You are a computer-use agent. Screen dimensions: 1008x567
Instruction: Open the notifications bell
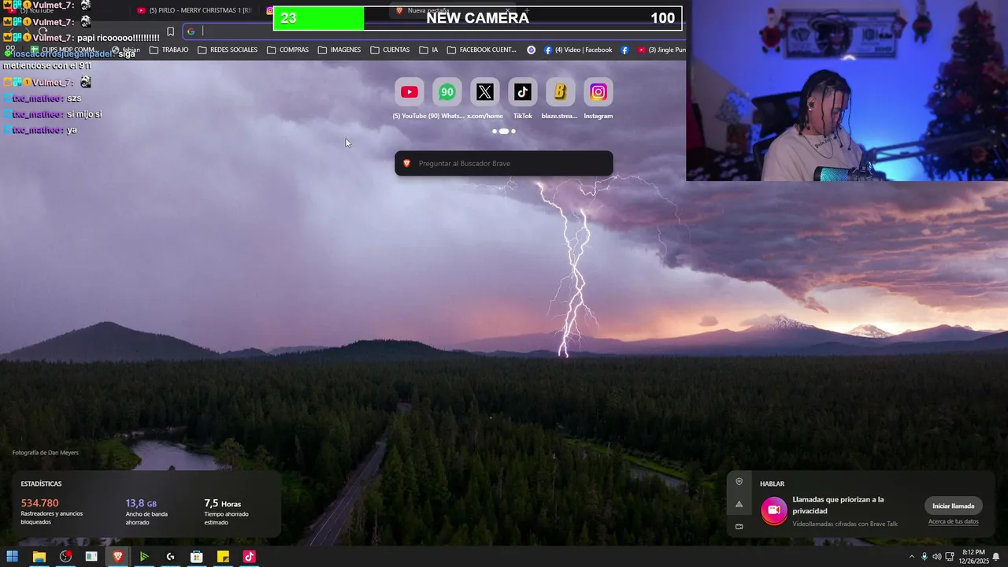pos(996,557)
